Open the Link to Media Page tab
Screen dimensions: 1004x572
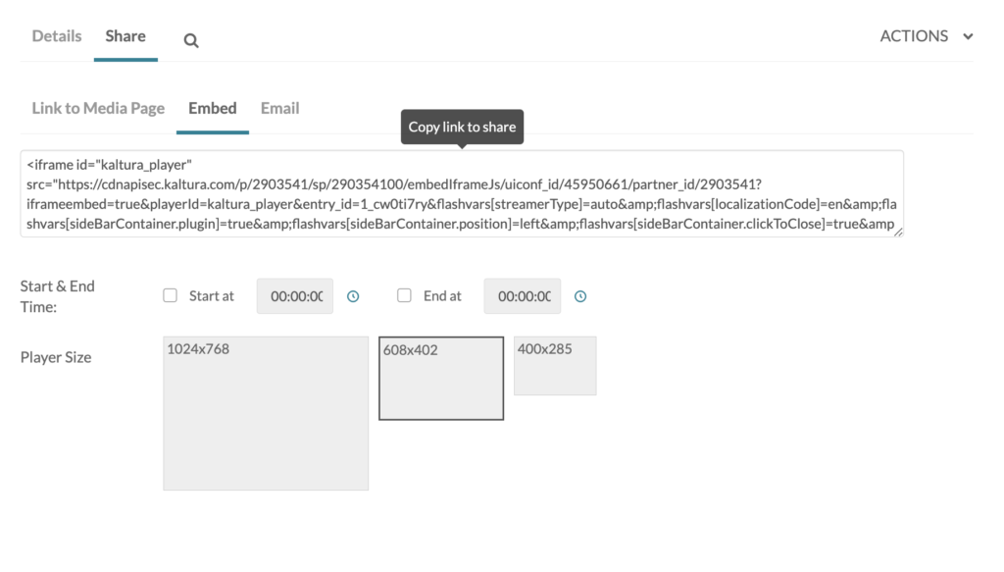pos(98,108)
